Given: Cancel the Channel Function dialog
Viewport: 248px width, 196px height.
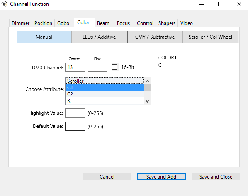Looking at the screenshot, I should pos(107,176).
